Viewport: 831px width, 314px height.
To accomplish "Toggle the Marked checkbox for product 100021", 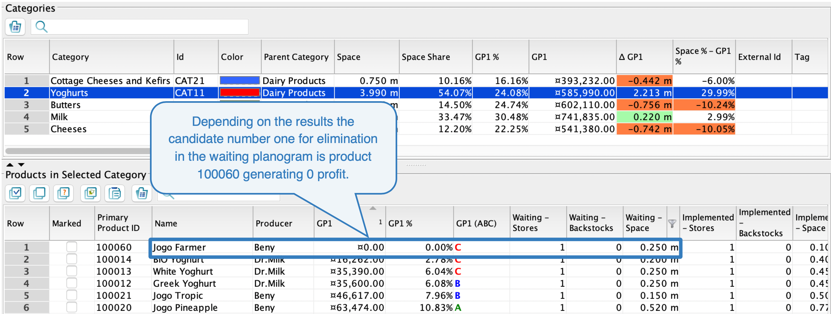I will pyautogui.click(x=71, y=295).
